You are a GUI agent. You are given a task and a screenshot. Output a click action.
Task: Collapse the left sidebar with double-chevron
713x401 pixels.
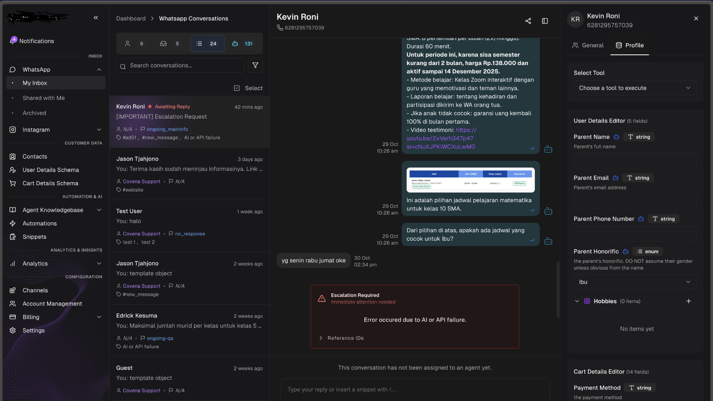[96, 17]
